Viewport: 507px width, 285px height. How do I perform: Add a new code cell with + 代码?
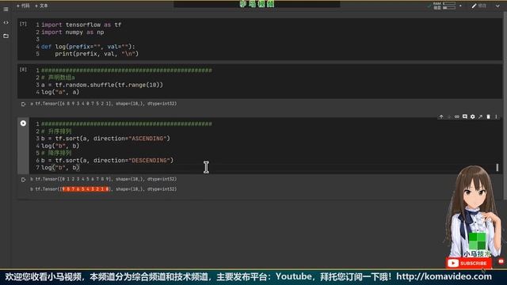coord(23,6)
